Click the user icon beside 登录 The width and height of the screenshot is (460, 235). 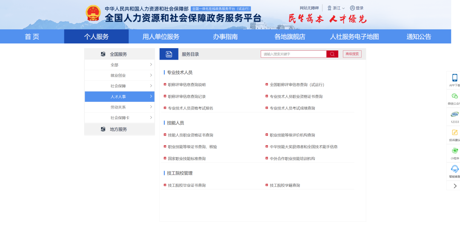click(x=352, y=8)
